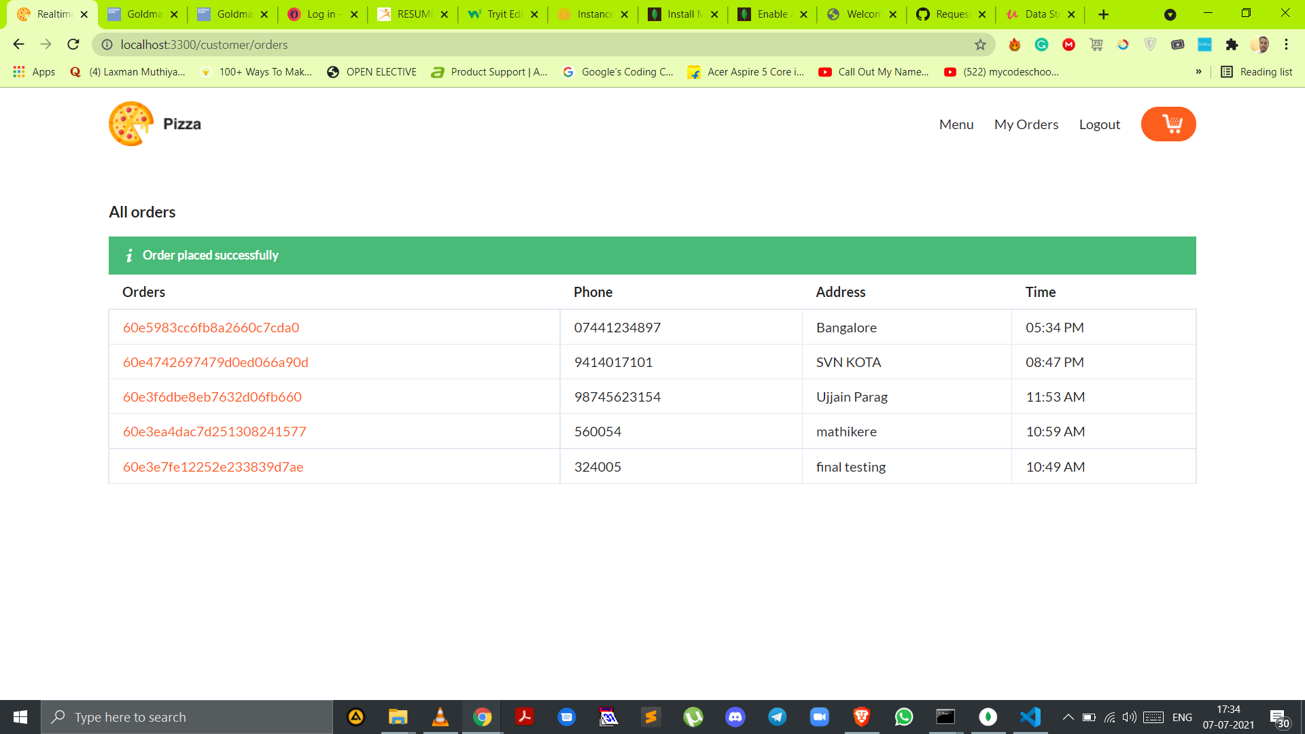This screenshot has width=1305, height=734.
Task: Switch to the My Orders menu item
Action: (1026, 124)
